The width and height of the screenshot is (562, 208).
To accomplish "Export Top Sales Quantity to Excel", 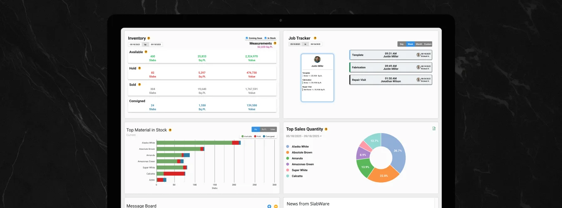I will (434, 129).
